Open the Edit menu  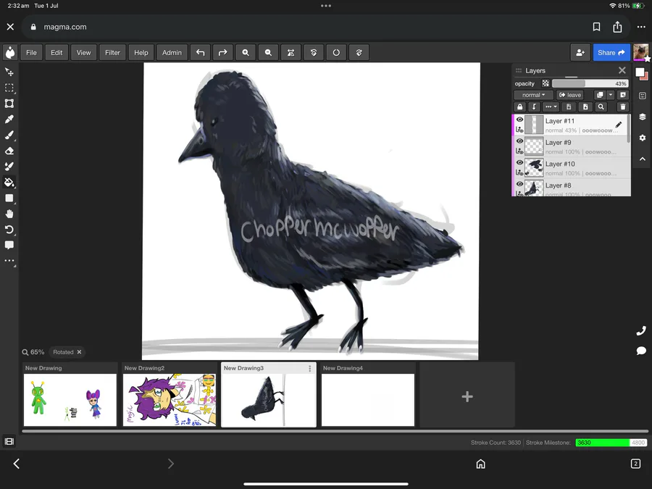[x=57, y=52]
